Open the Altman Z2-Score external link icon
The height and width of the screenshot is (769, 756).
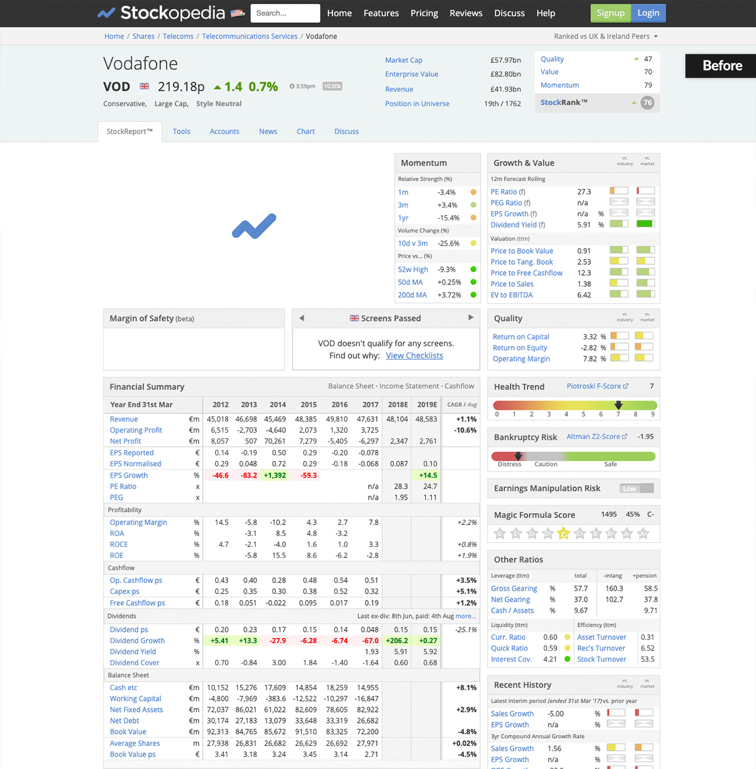(625, 436)
